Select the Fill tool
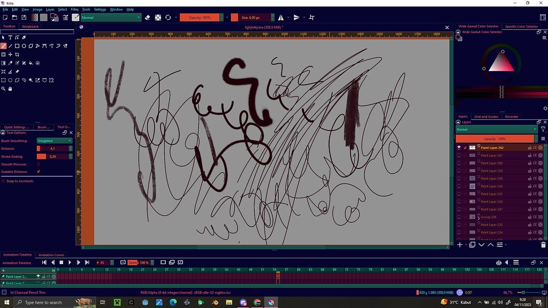 pos(31,63)
